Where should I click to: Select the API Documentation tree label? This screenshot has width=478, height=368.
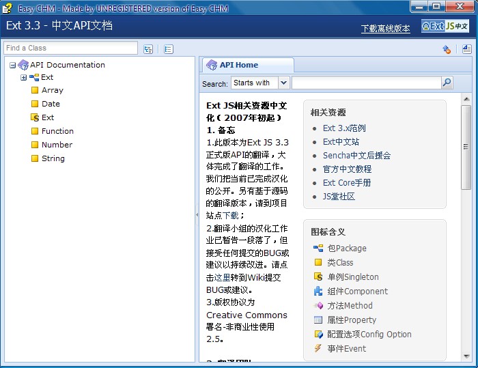point(68,65)
